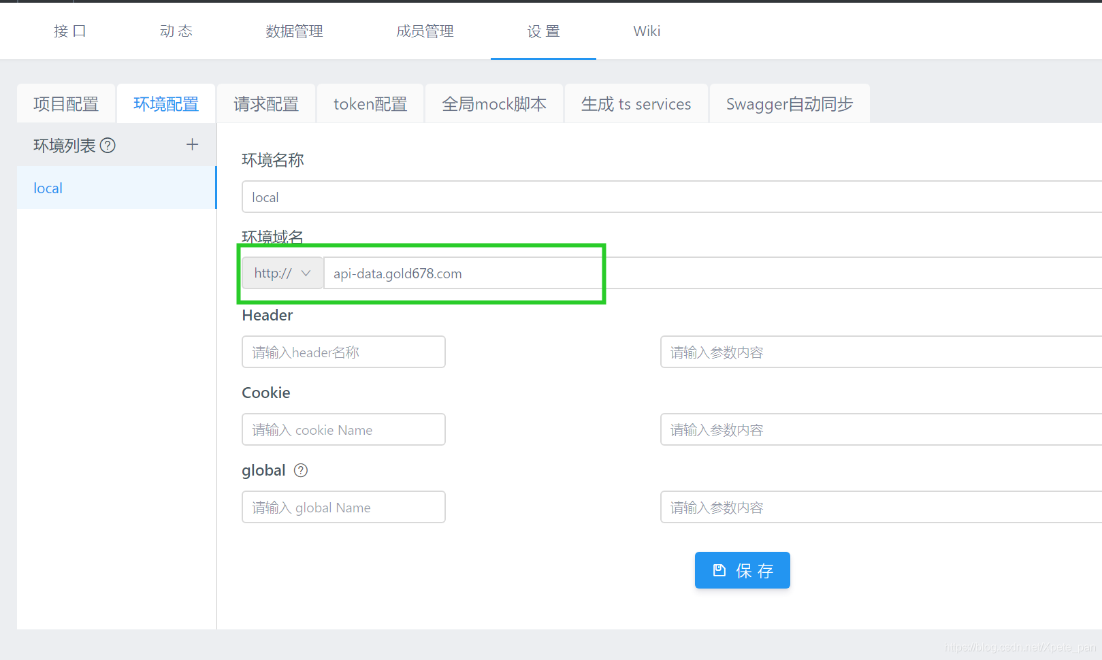Screen dimensions: 1102x660
Task: Go to the Wiki section
Action: (645, 31)
